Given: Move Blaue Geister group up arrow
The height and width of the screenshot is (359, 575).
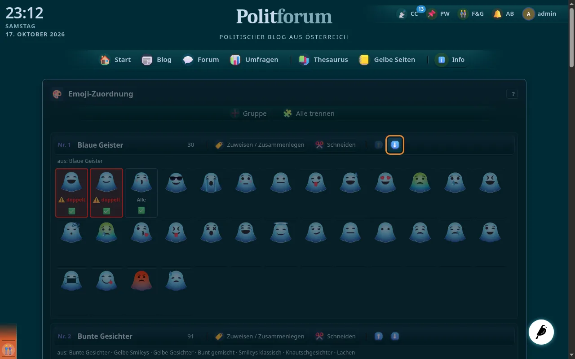Looking at the screenshot, I should pyautogui.click(x=379, y=145).
